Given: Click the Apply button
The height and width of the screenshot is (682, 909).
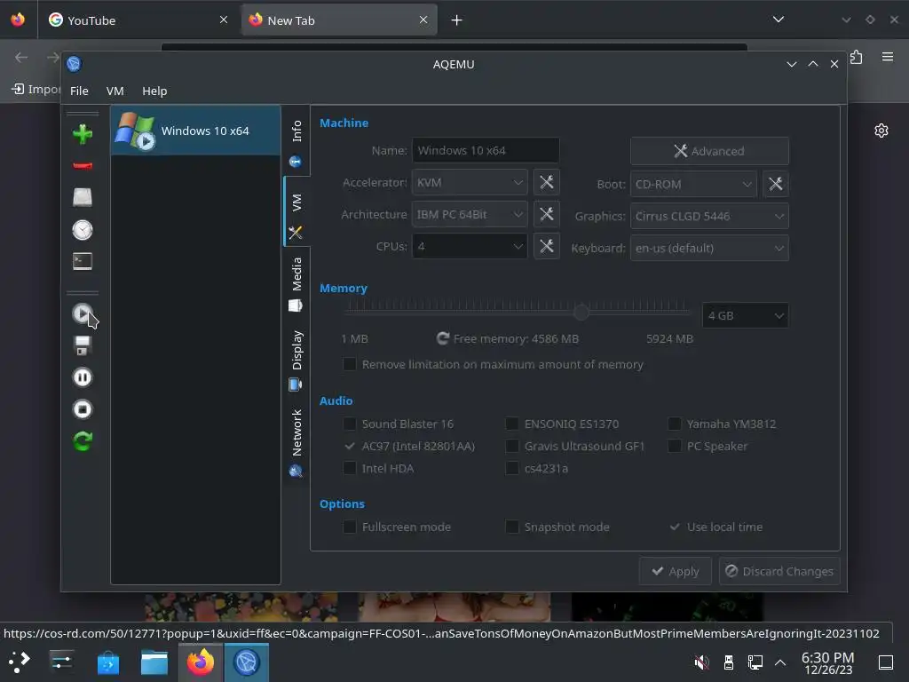Looking at the screenshot, I should (x=675, y=571).
